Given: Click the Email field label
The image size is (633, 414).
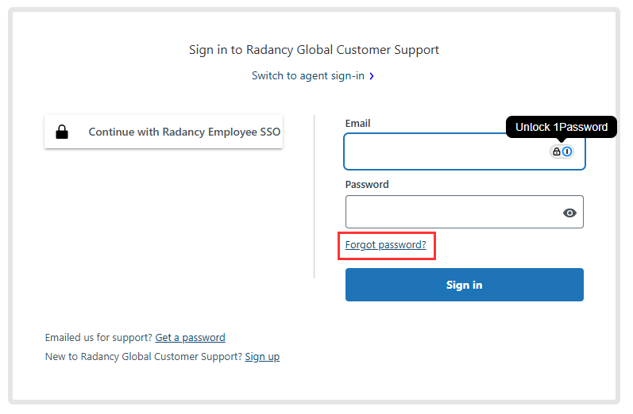Looking at the screenshot, I should click(x=357, y=124).
